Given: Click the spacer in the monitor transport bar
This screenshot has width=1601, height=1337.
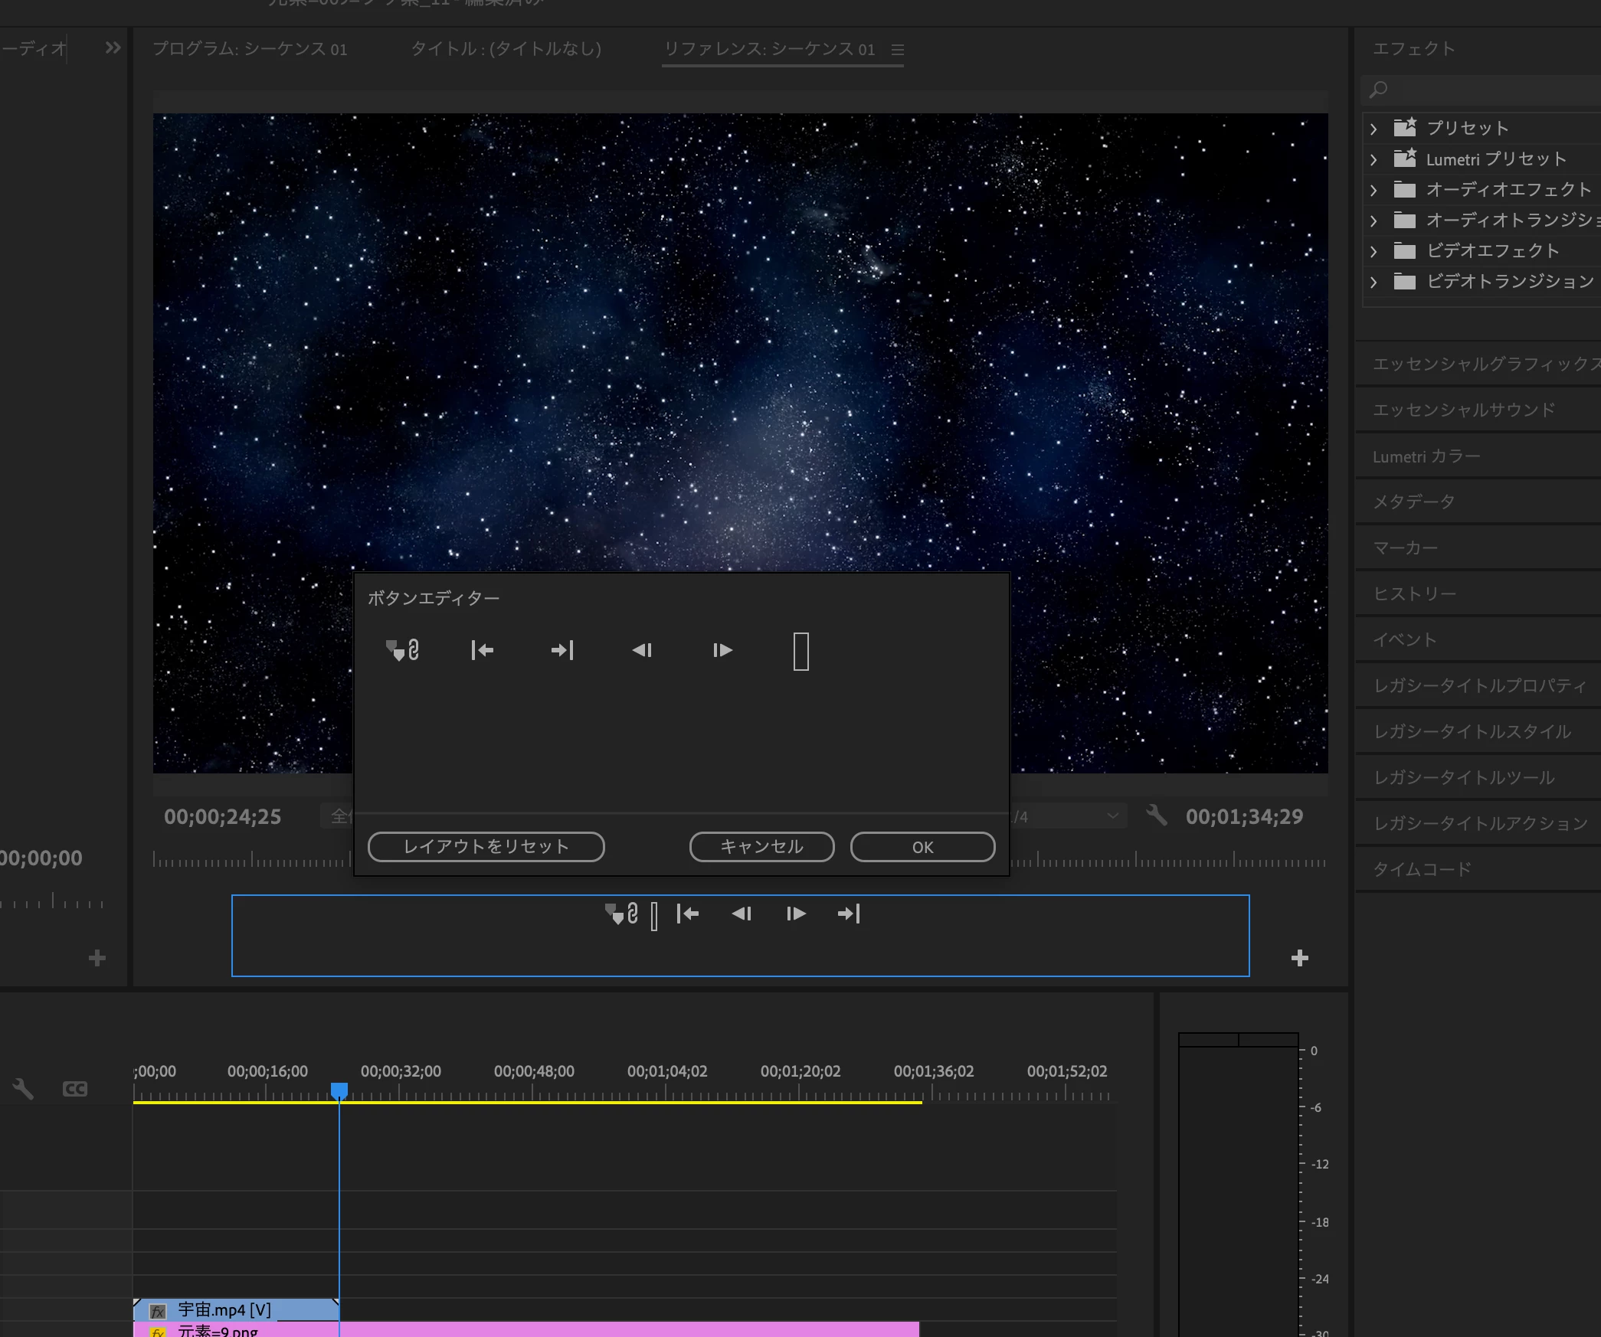Looking at the screenshot, I should pos(654,916).
